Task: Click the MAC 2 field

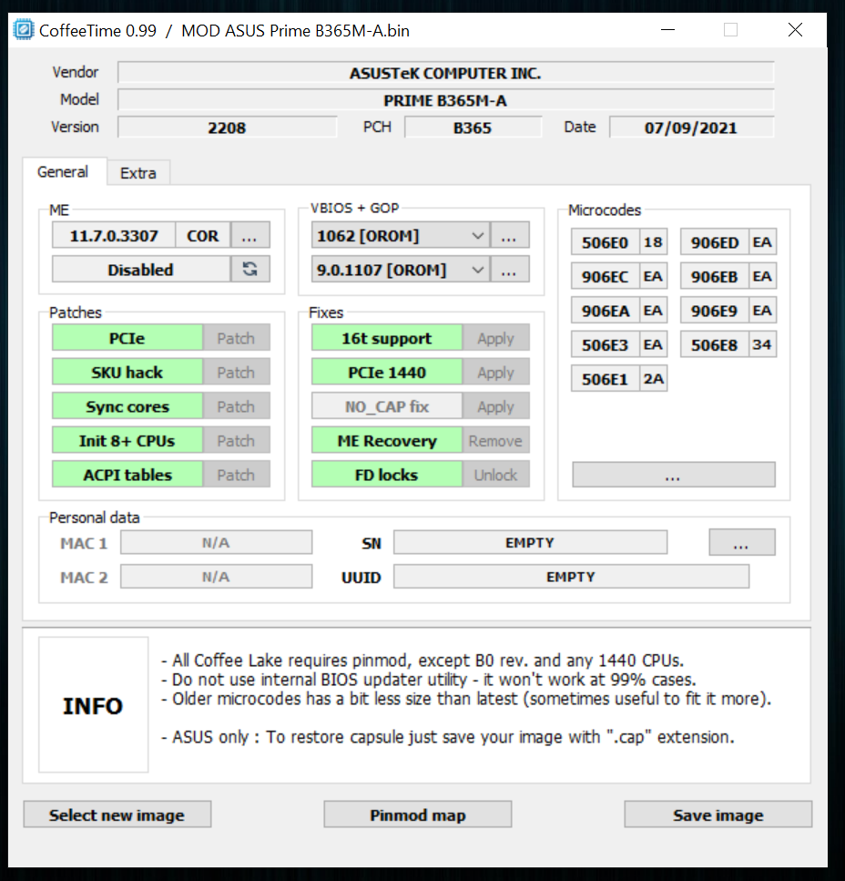Action: pyautogui.click(x=216, y=577)
